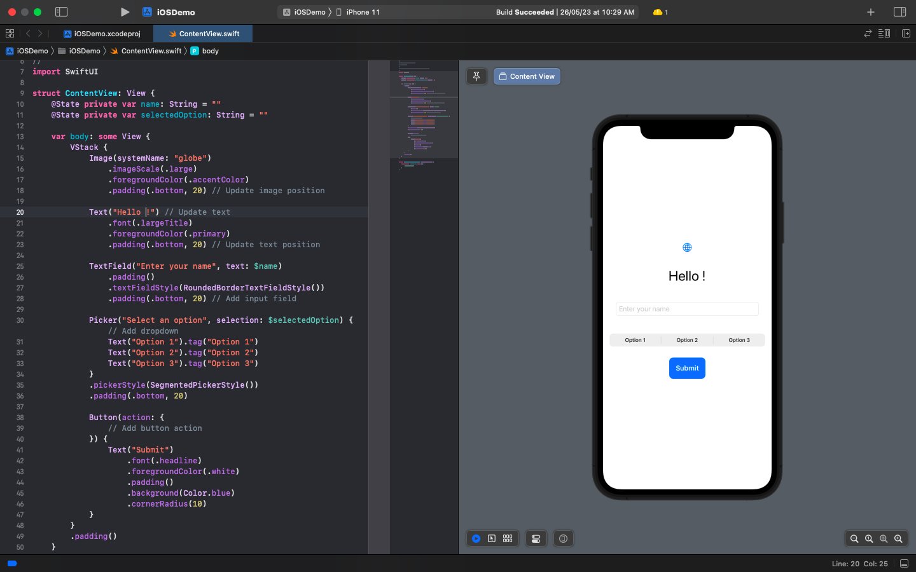Viewport: 916px width, 572px height.
Task: Open device settings icon below the preview
Action: coord(536,538)
